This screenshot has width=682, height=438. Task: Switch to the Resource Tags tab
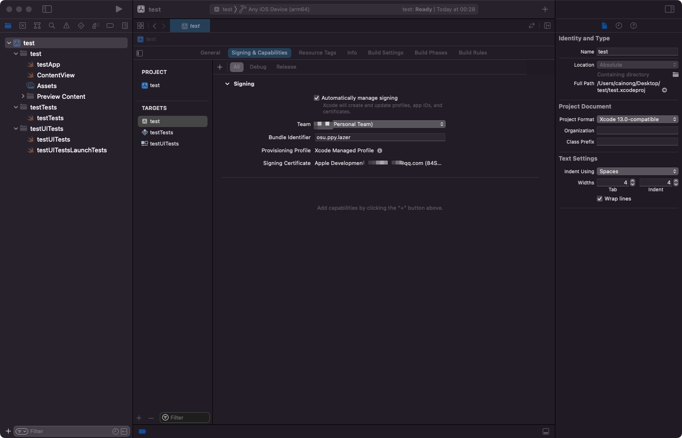pyautogui.click(x=318, y=53)
